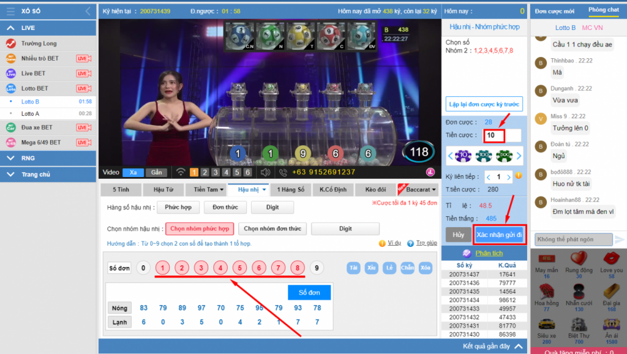Click the Trường Long sidebar icon
Image resolution: width=627 pixels, height=354 pixels.
[10, 43]
